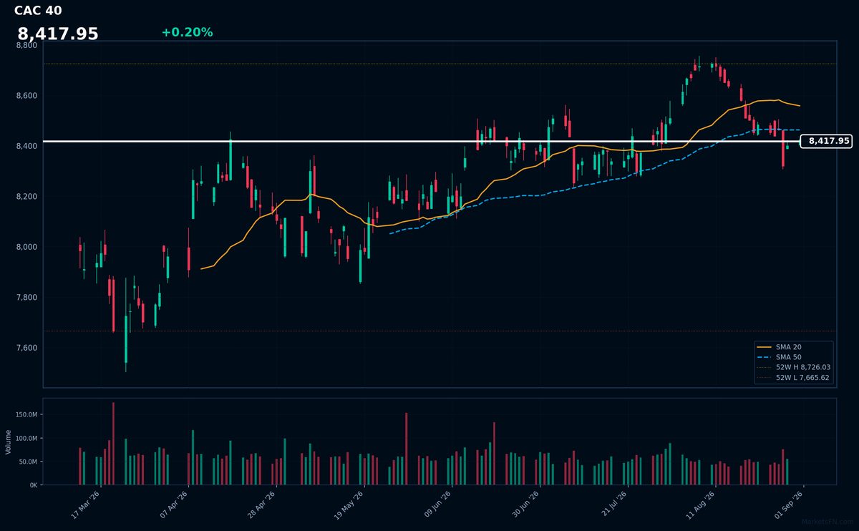Click the tallest red volume bar in March
The image size is (859, 531).
tap(113, 444)
